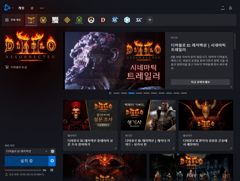Screen dimensions: 240x181
Task: Open external arrow on console card
Action: [231, 149]
